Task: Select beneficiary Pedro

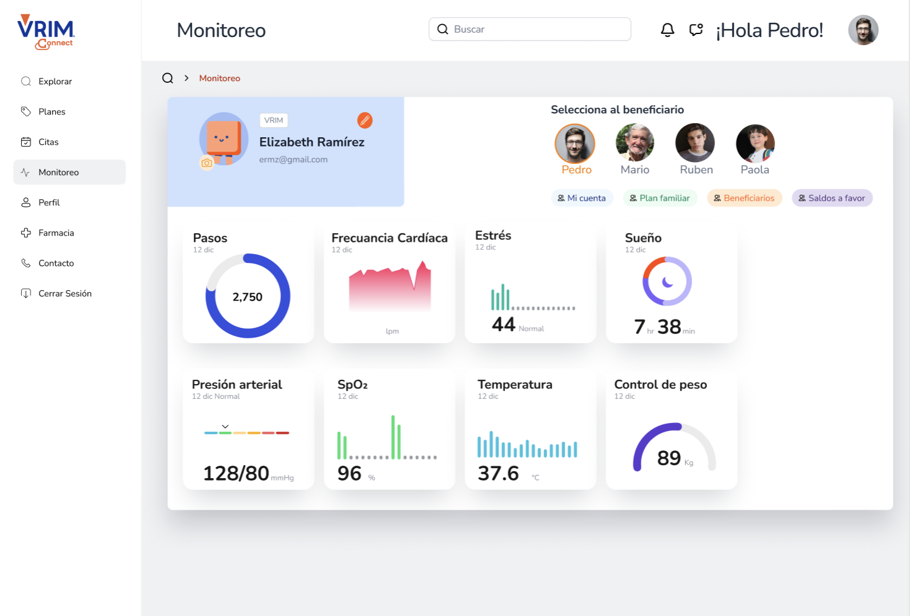Action: coord(575,143)
